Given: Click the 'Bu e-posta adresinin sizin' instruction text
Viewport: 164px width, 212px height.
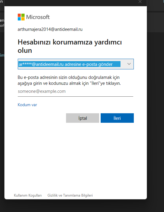Looking at the screenshot, I should 69,80.
